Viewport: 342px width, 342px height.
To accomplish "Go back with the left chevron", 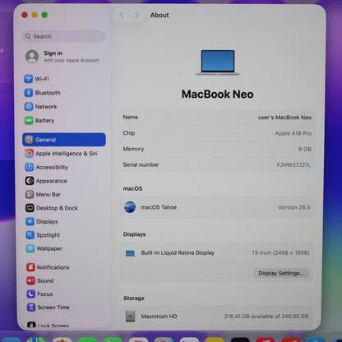I will click(x=122, y=15).
